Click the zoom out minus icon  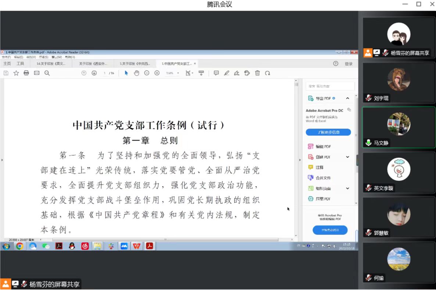point(147,73)
